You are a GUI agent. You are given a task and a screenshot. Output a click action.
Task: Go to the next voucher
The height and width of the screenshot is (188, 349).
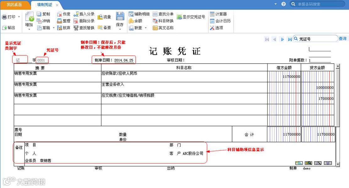coord(282,39)
